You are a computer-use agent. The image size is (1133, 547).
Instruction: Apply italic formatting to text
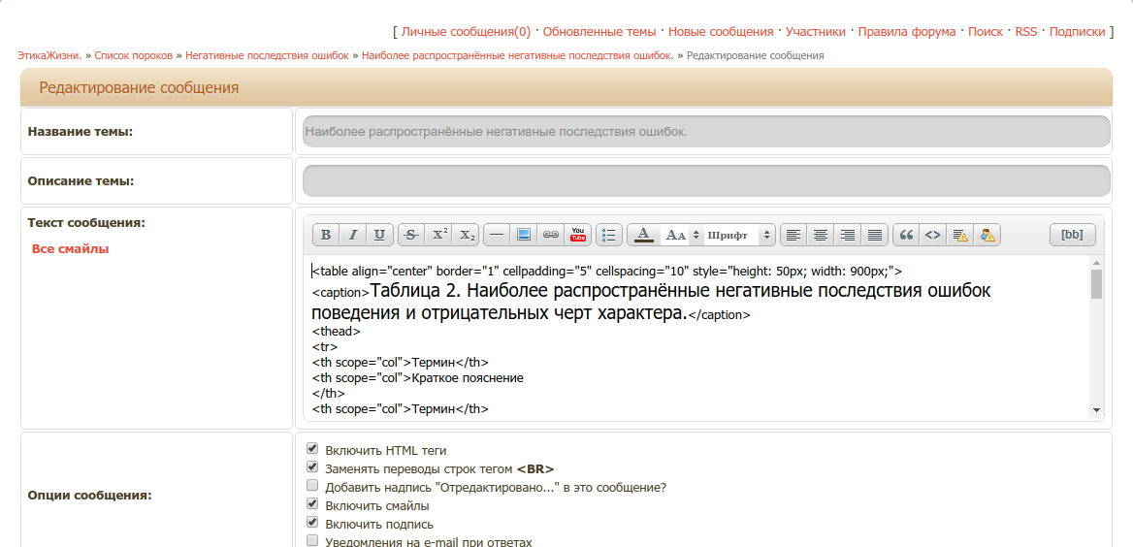tap(353, 235)
